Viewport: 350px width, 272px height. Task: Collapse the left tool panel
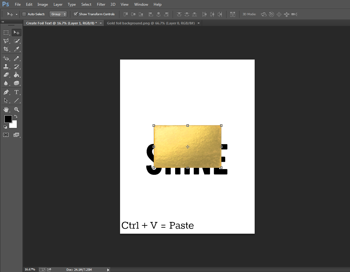[x=3, y=22]
